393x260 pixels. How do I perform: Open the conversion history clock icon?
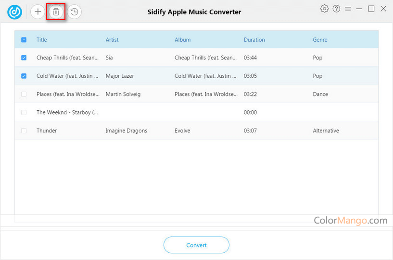[74, 12]
